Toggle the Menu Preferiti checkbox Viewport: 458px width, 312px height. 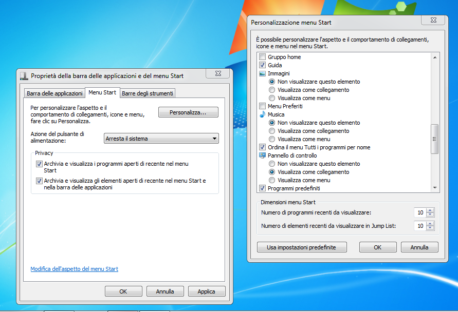tap(263, 106)
